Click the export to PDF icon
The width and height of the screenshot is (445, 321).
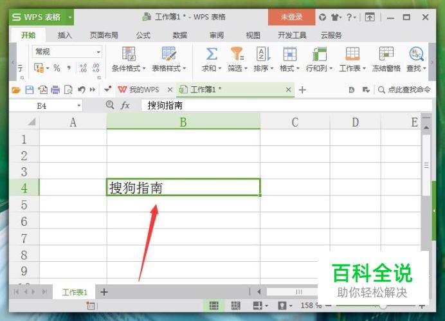(x=42, y=90)
